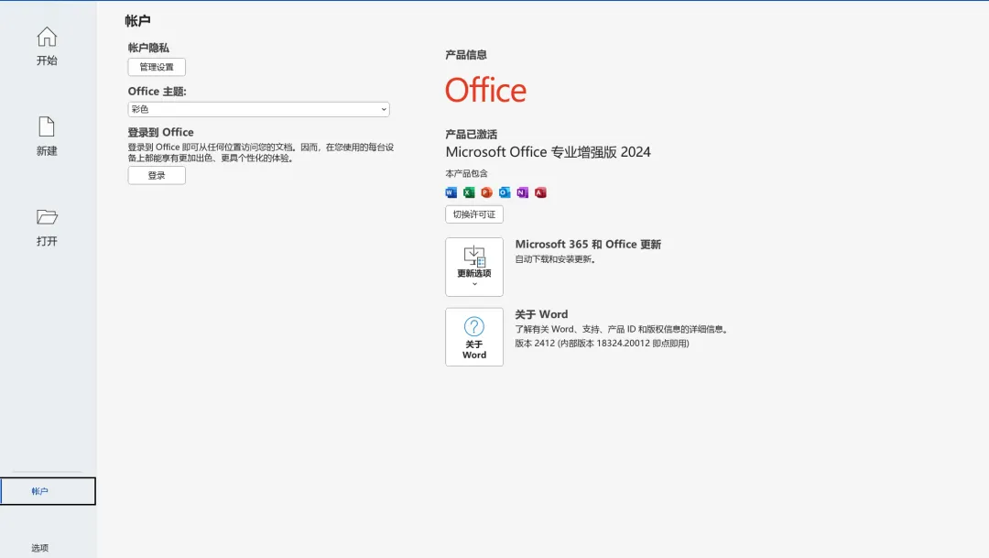
Task: Click the '登录到 Office' heading
Action: [161, 133]
